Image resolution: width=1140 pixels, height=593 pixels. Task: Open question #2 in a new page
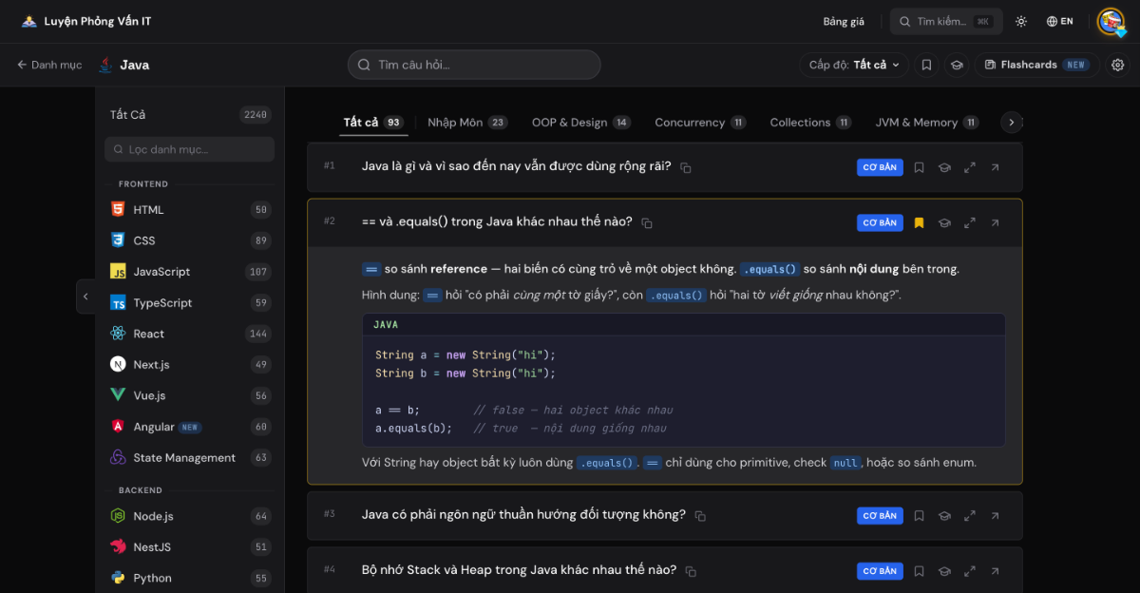click(995, 223)
